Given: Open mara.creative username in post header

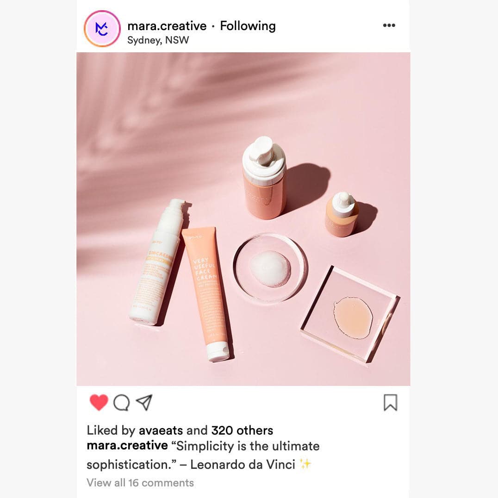Looking at the screenshot, I should tap(167, 26).
